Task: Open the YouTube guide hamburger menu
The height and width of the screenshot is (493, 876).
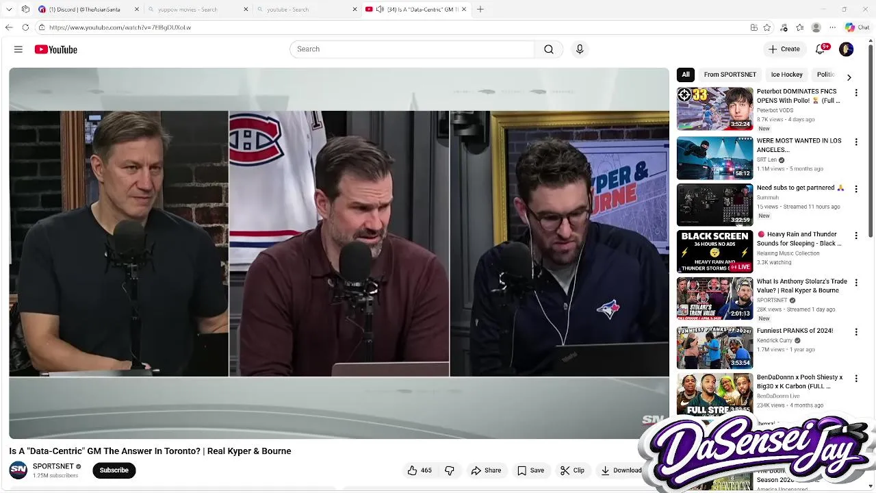Action: [x=18, y=49]
